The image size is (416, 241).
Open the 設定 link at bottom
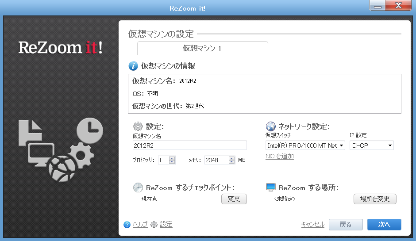pyautogui.click(x=166, y=225)
